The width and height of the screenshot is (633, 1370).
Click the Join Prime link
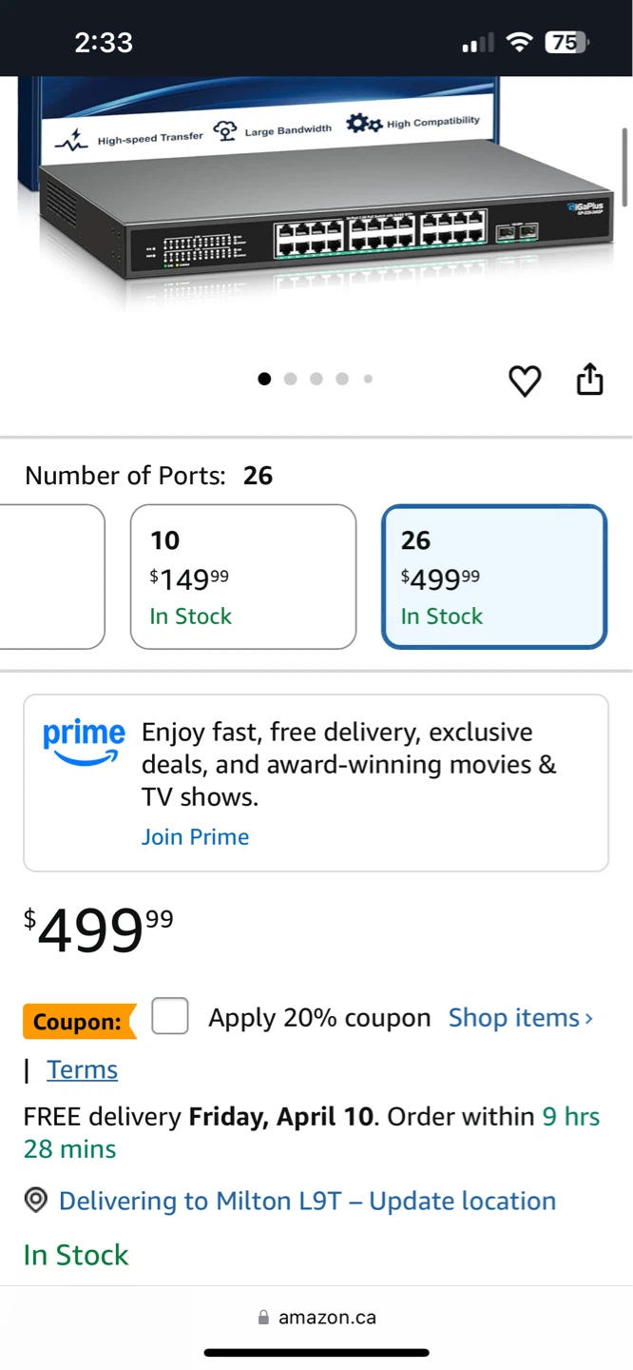coord(195,837)
